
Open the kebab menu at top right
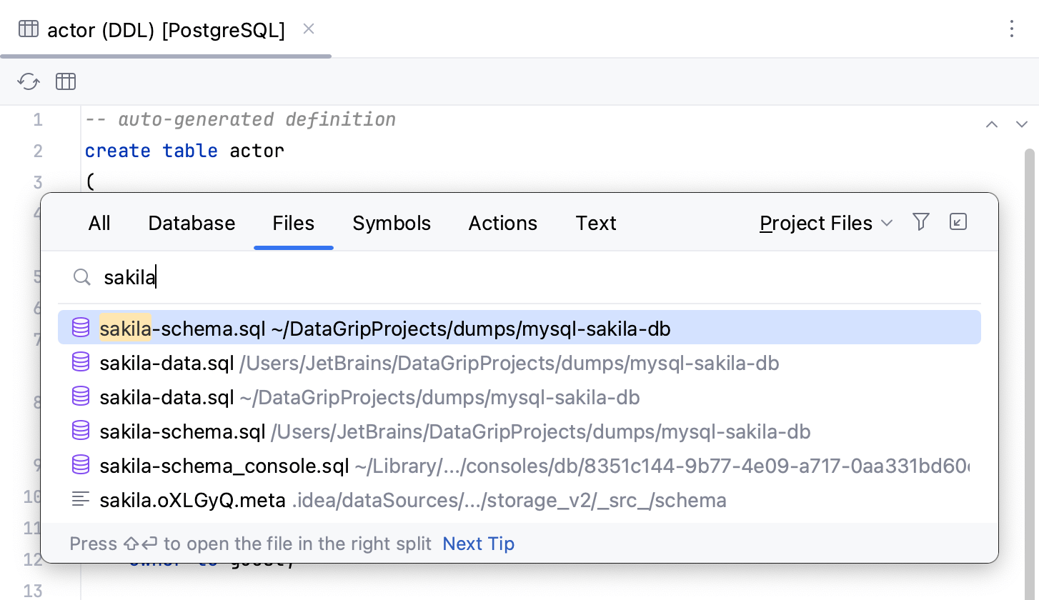point(1012,29)
